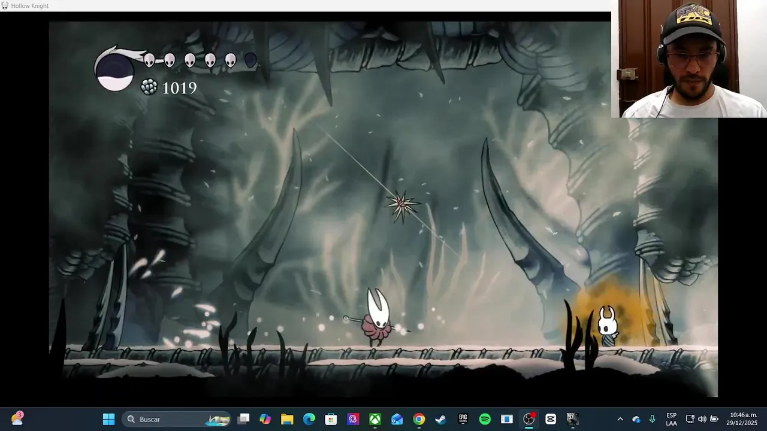Open network status tray icon

(690, 419)
